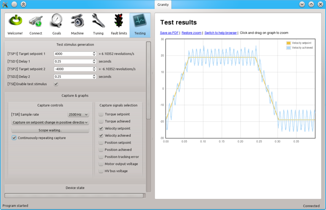The height and width of the screenshot is (210, 326).
Task: Check Position achieved signal
Action: coord(101,149)
